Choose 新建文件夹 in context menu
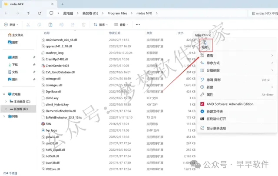This screenshot has height=176, width=278. [237, 111]
